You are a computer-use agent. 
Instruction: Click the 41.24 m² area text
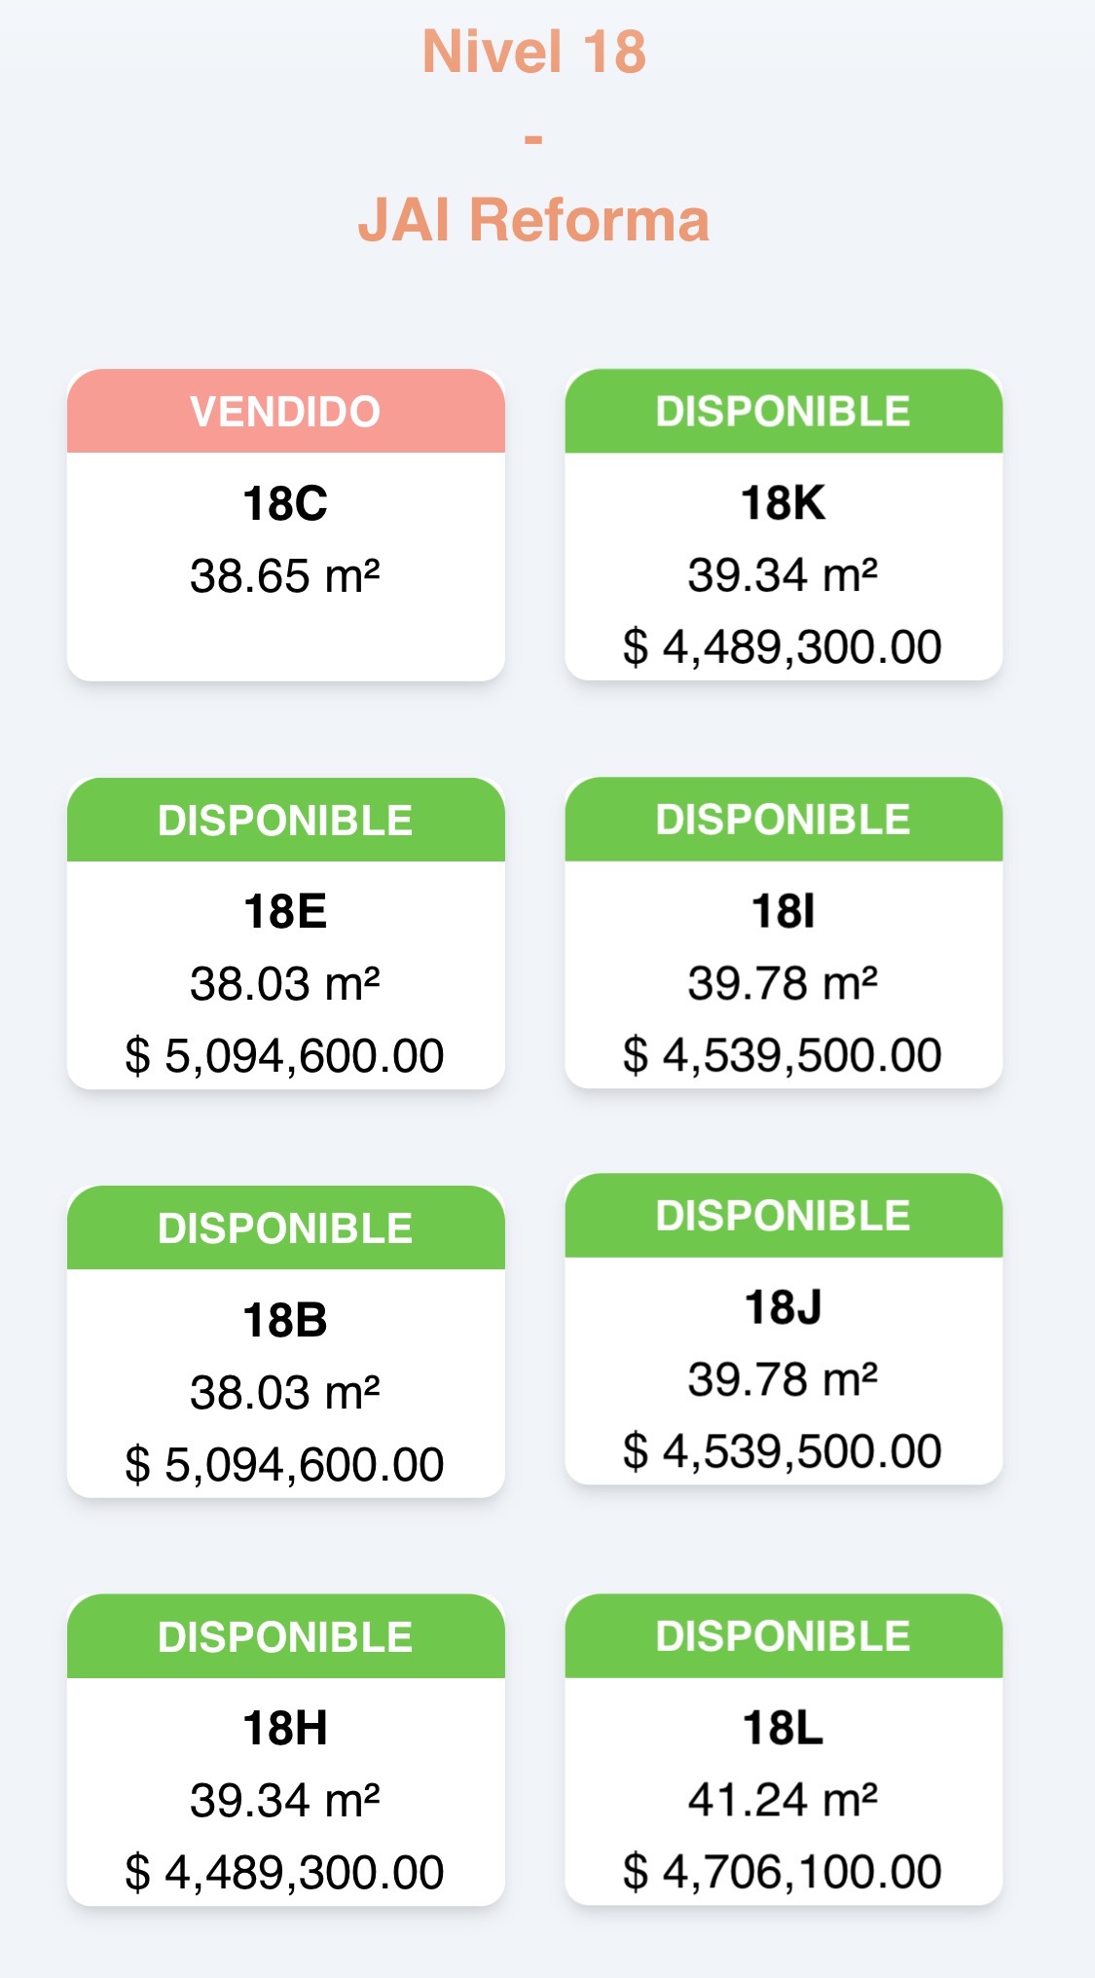[x=783, y=1800]
